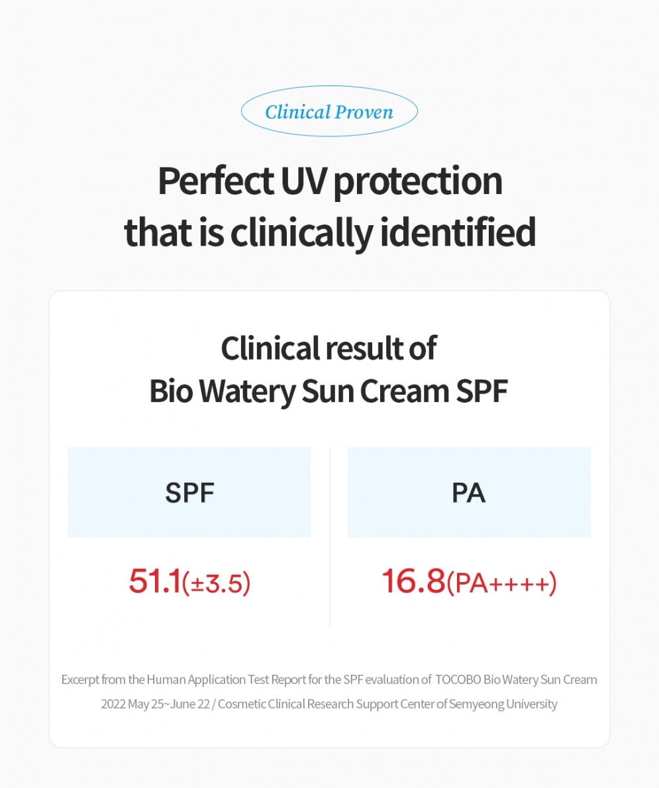Screen dimensions: 659x788
Task: Select the red 51.1 SPF value
Action: (154, 581)
